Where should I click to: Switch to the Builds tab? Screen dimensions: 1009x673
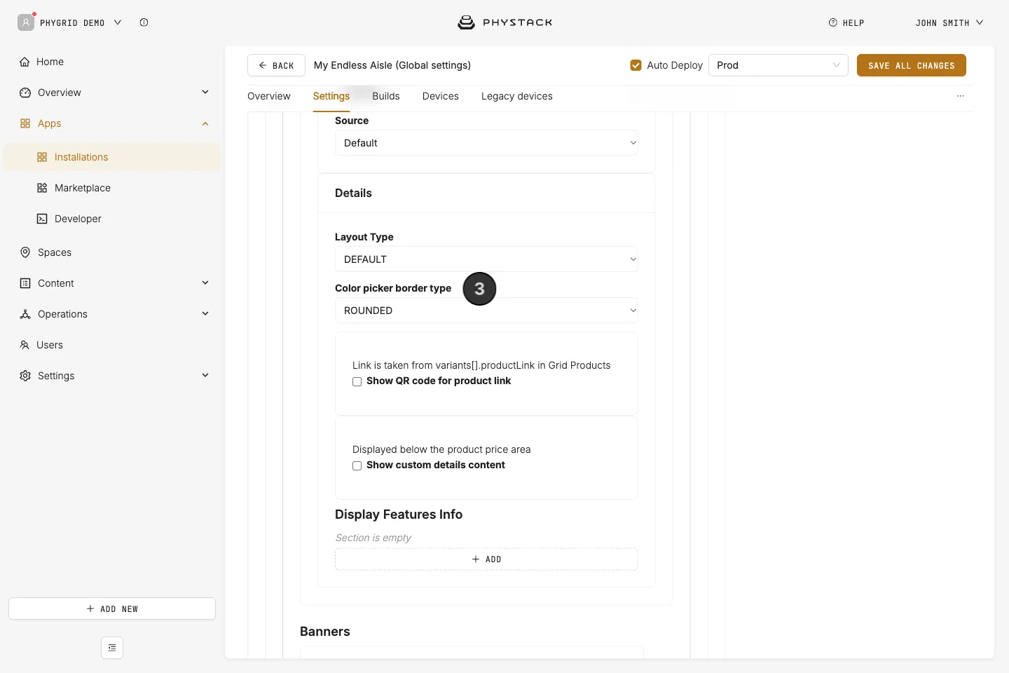point(386,96)
